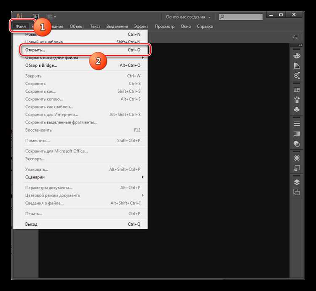
Task: Expand the collapsed panel dock arrows
Action: pos(300,45)
